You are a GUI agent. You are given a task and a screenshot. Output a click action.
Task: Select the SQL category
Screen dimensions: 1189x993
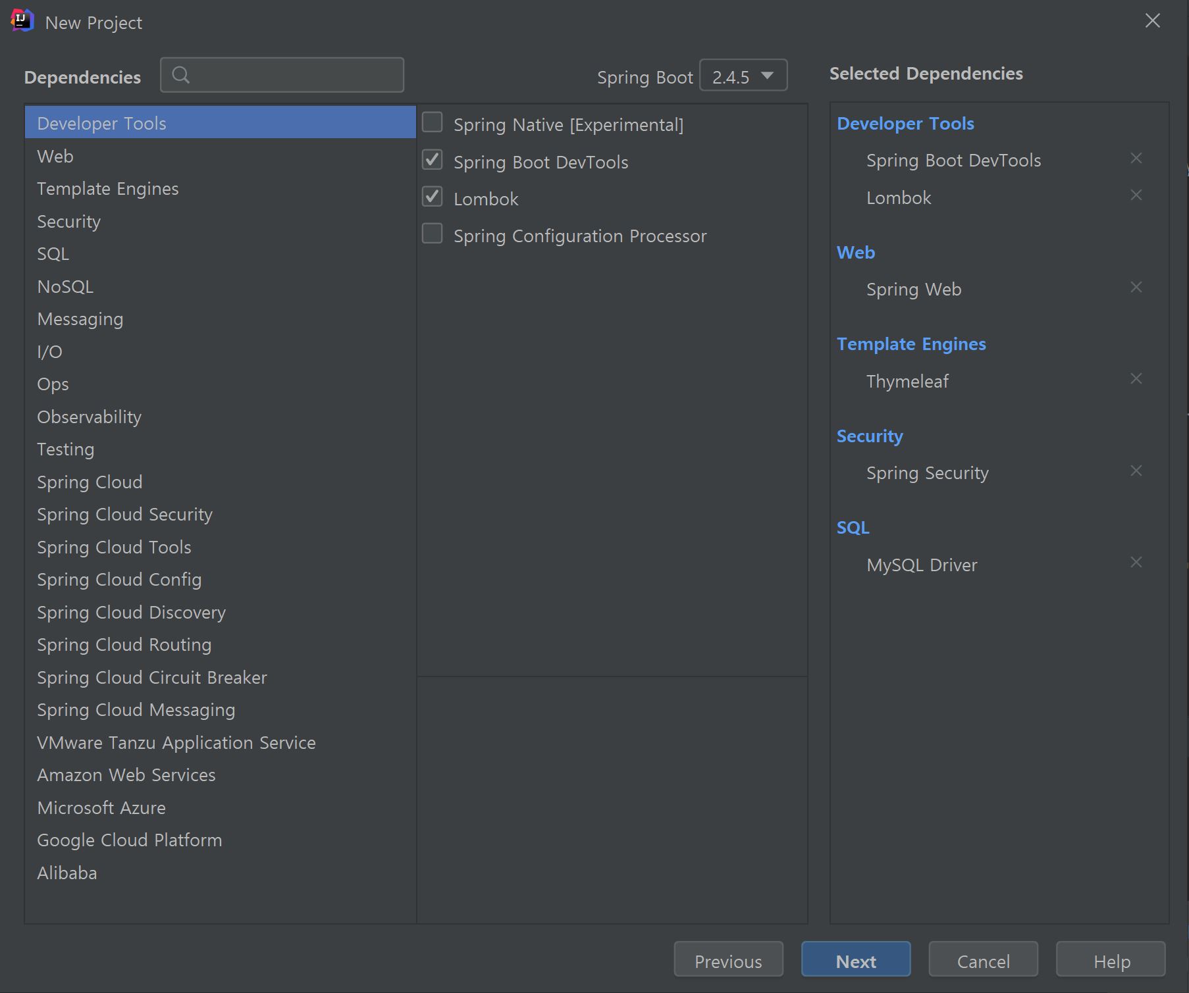click(220, 254)
